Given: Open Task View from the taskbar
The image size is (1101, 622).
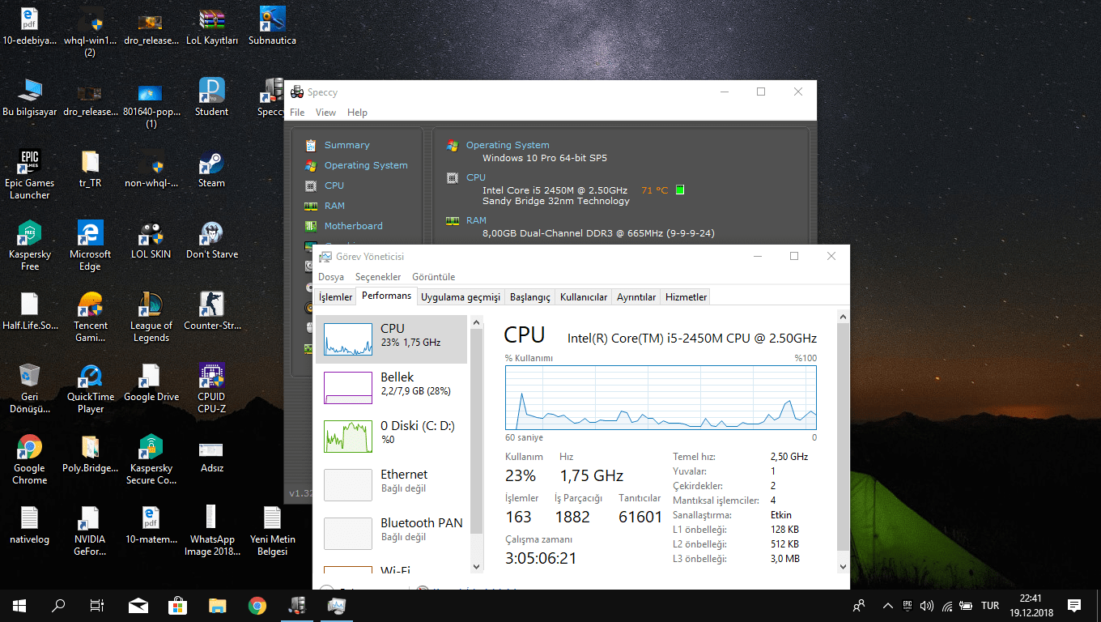Looking at the screenshot, I should (x=97, y=606).
